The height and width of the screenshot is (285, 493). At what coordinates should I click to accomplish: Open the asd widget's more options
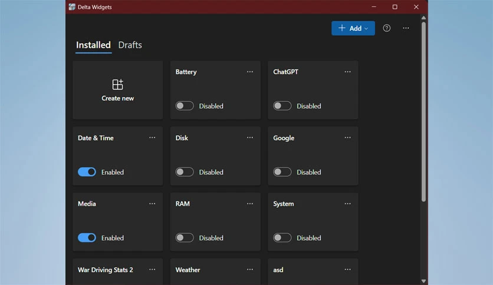[x=347, y=270]
